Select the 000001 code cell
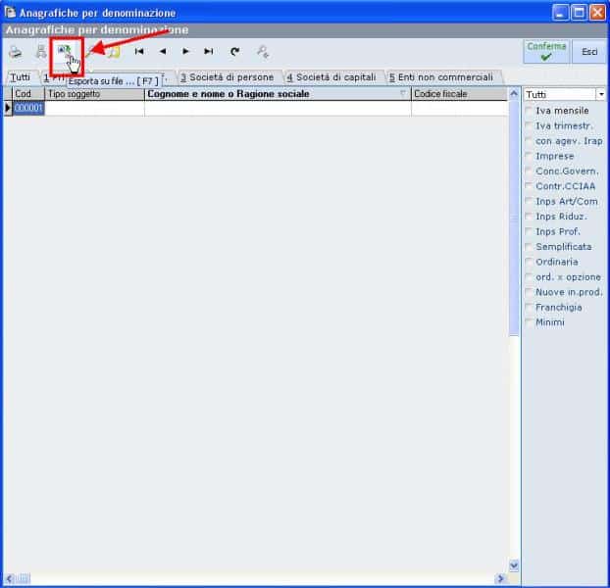This screenshot has width=610, height=588. tap(28, 109)
